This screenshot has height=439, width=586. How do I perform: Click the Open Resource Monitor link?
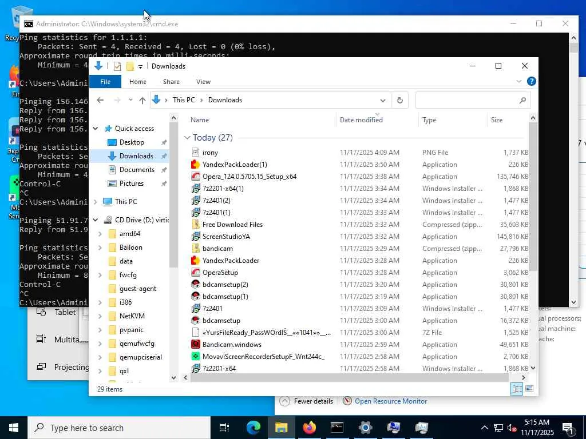coord(391,401)
